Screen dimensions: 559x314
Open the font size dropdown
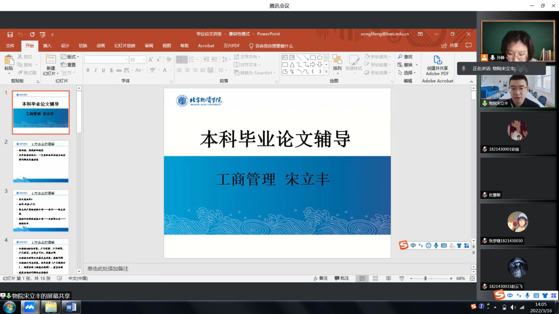[144, 60]
